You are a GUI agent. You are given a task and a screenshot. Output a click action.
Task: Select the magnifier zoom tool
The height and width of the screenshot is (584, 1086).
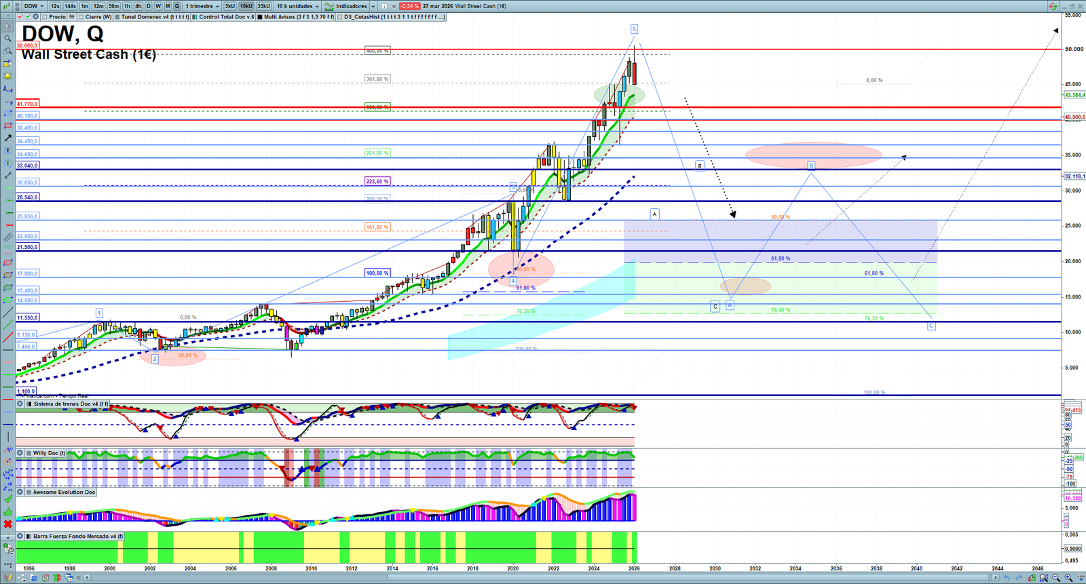click(7, 39)
